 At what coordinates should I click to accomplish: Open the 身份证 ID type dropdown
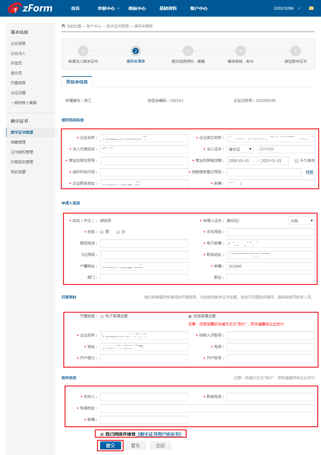240,149
